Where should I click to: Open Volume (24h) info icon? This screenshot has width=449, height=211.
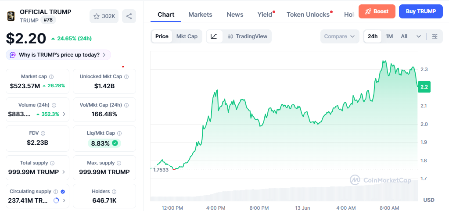[x=54, y=105]
